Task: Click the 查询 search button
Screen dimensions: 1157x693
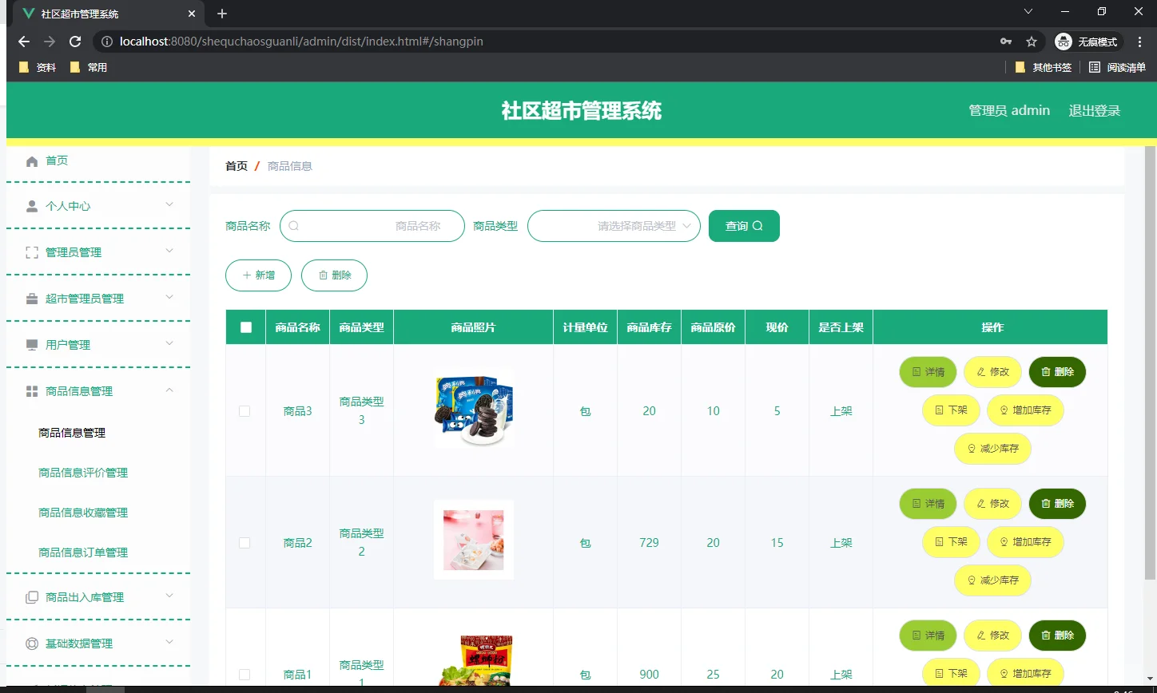Action: (743, 226)
